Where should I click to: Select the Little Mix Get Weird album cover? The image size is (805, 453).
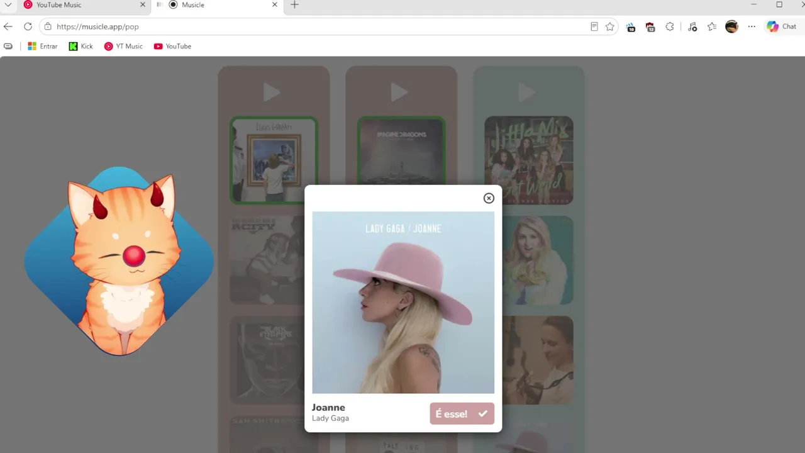(529, 160)
